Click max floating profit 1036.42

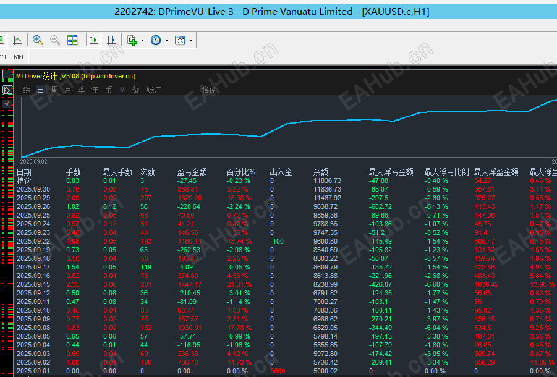point(487,285)
